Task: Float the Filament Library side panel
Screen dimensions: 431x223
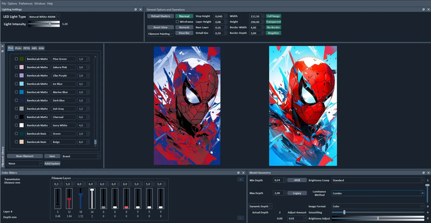Action: 2,51
